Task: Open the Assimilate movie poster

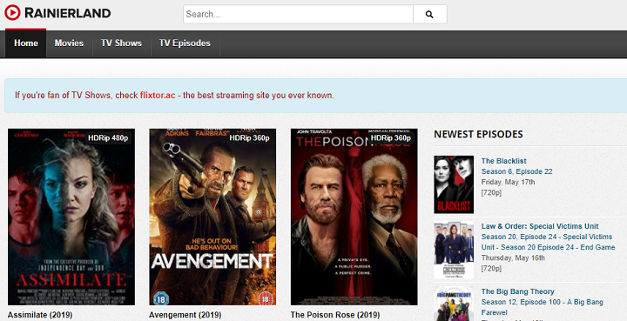Action: (x=71, y=217)
